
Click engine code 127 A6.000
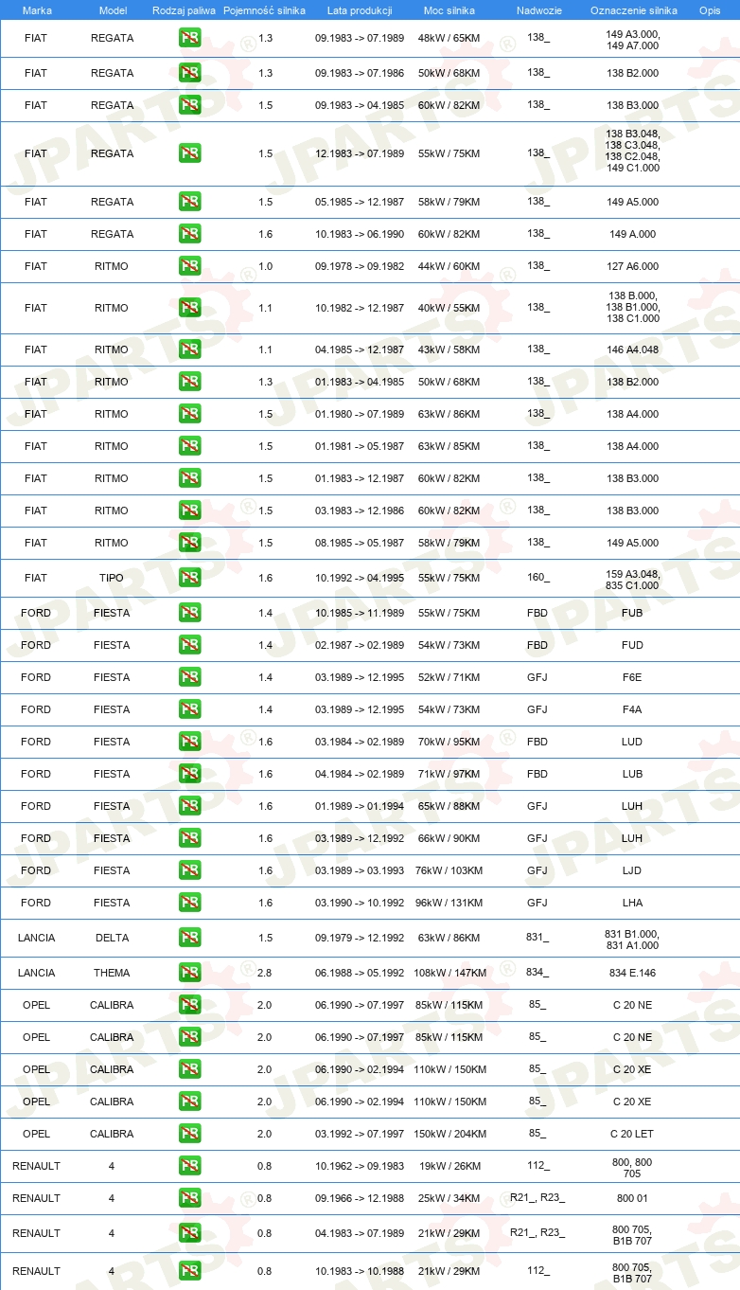click(x=633, y=266)
